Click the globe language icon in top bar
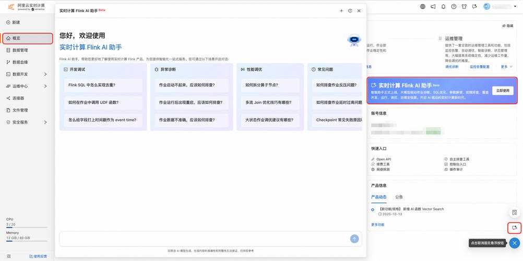 (x=423, y=6)
